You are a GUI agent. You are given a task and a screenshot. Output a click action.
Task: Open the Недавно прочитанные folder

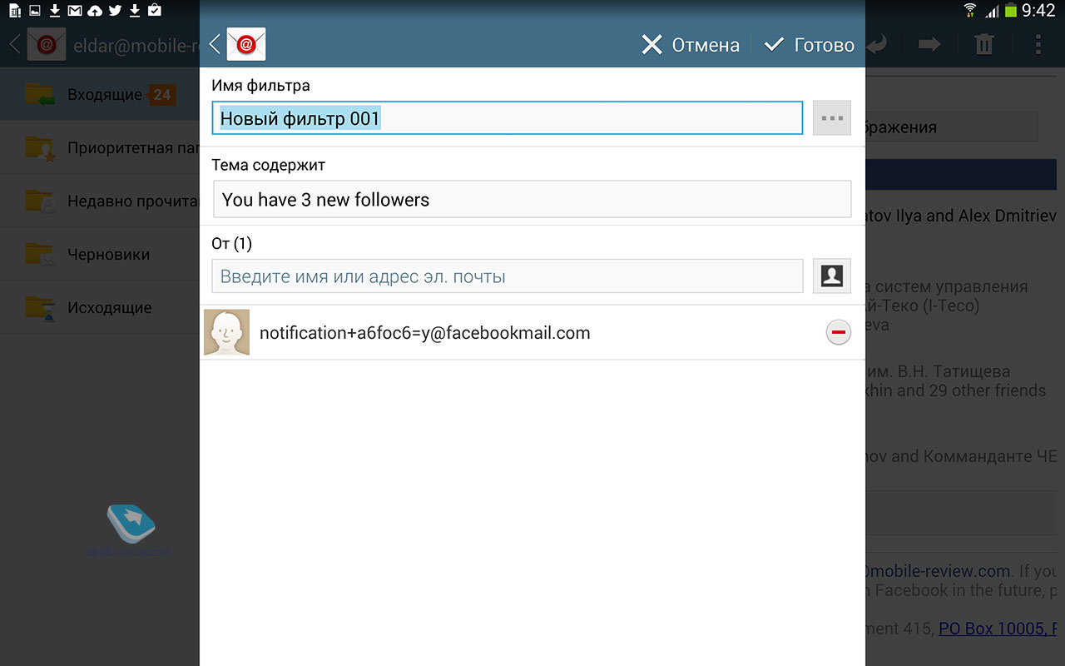pyautogui.click(x=100, y=201)
